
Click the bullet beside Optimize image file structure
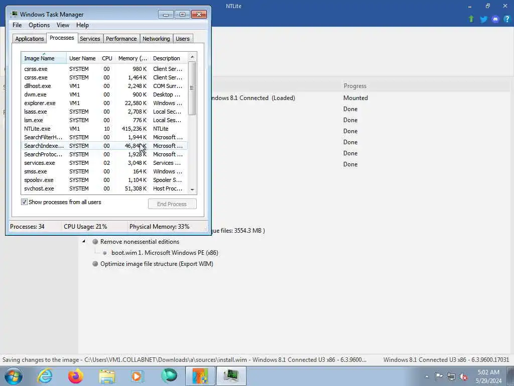click(x=95, y=263)
